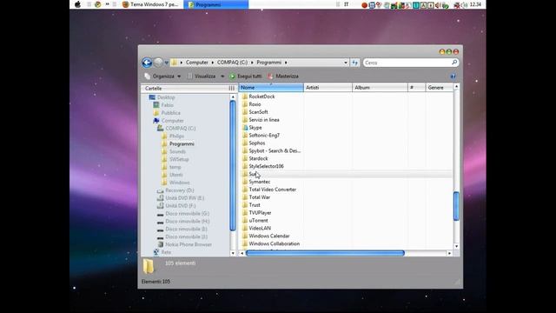
Task: Click the 'TVUPlayer' folder name
Action: click(x=260, y=213)
